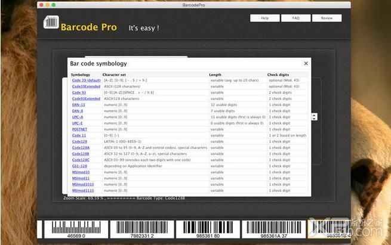
Task: Click 'ASCII (128 characters)' Code39Extended cell
Action: pyautogui.click(x=122, y=86)
